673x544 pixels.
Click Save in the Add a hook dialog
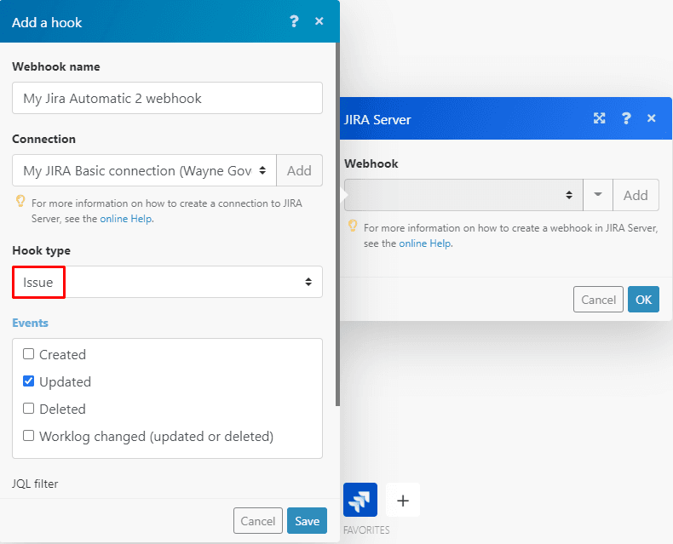(x=307, y=521)
